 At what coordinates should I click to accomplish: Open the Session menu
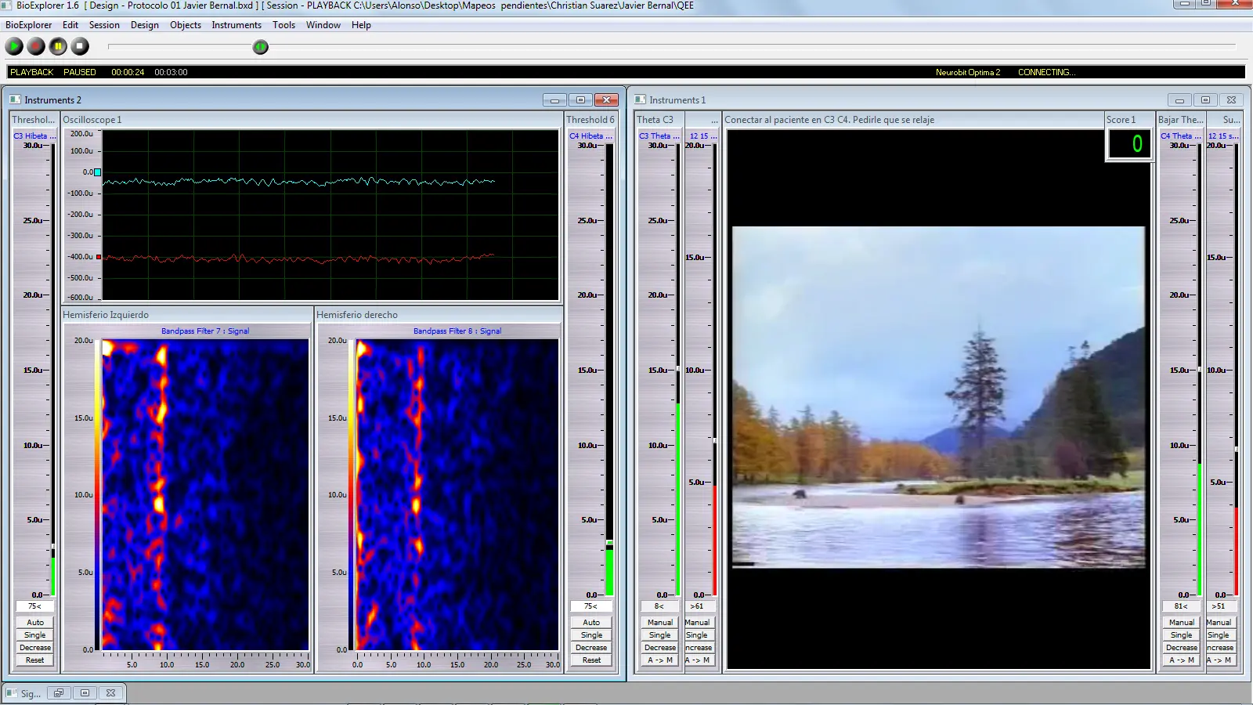pyautogui.click(x=104, y=25)
